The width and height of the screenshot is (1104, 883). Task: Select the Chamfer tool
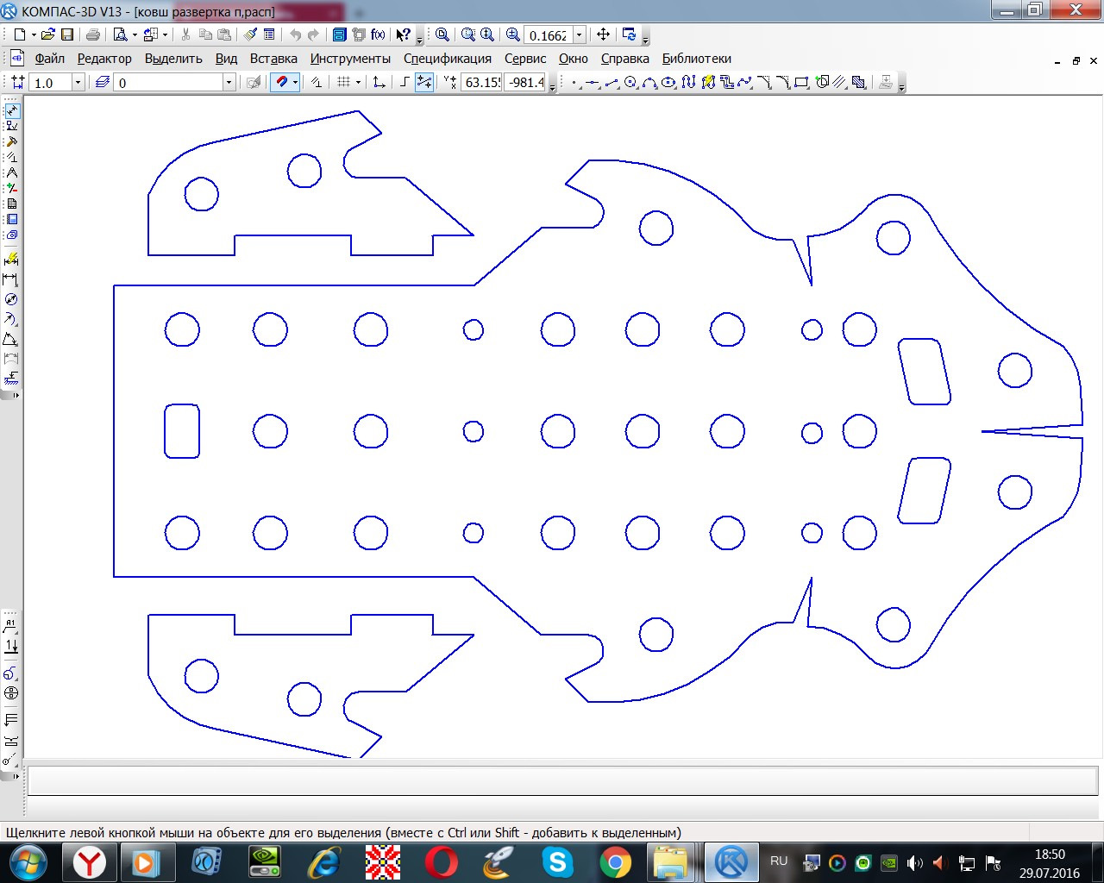tap(763, 83)
